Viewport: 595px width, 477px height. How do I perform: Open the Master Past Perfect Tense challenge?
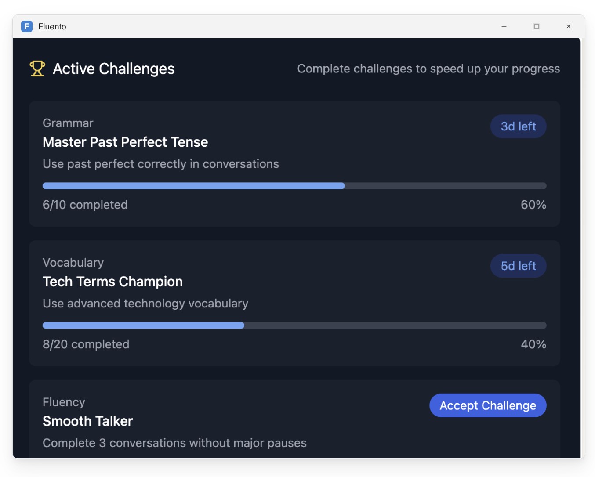point(125,142)
